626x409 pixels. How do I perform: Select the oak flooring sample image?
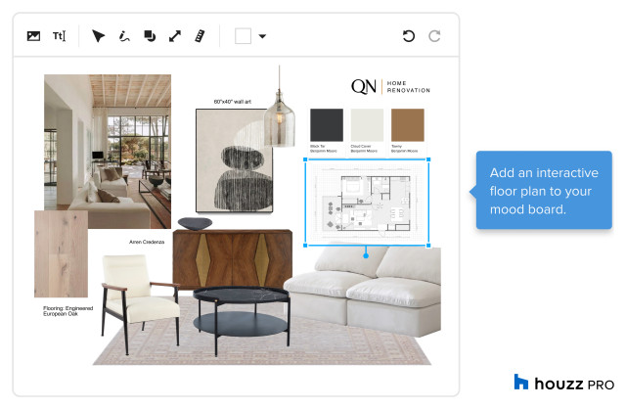point(61,254)
